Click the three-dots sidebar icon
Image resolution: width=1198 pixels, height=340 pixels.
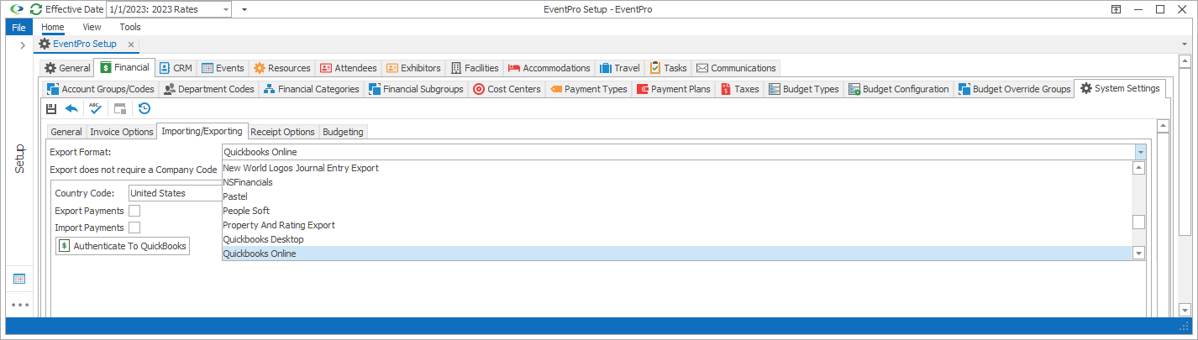(x=19, y=305)
